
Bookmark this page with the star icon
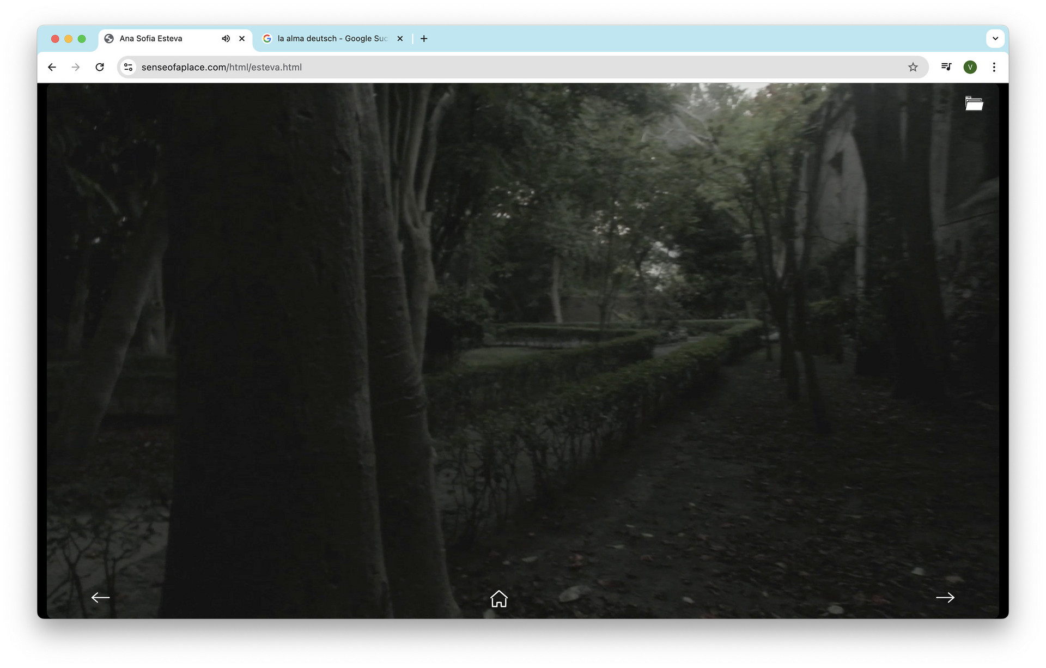[x=913, y=67]
